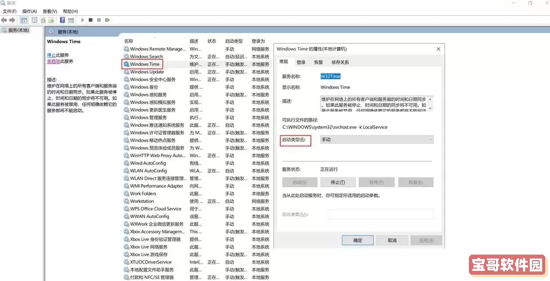Select the 付款和 NFC/SE 管理器 row
The height and width of the screenshot is (281, 550).
196,277
